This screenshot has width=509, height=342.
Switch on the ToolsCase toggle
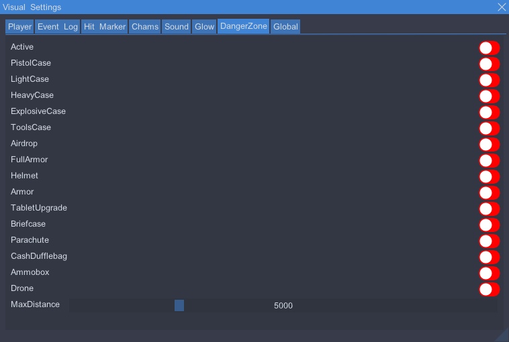[490, 128]
